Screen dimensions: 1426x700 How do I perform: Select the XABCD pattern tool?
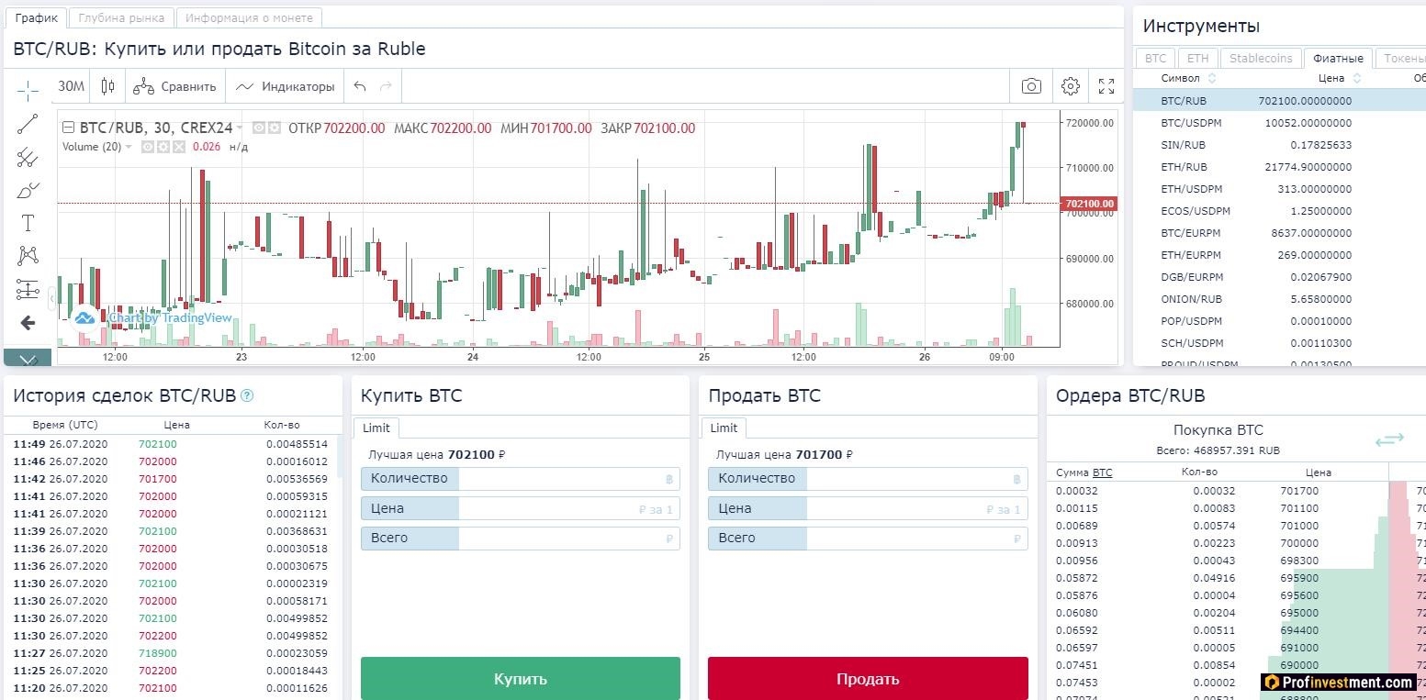pyautogui.click(x=28, y=256)
